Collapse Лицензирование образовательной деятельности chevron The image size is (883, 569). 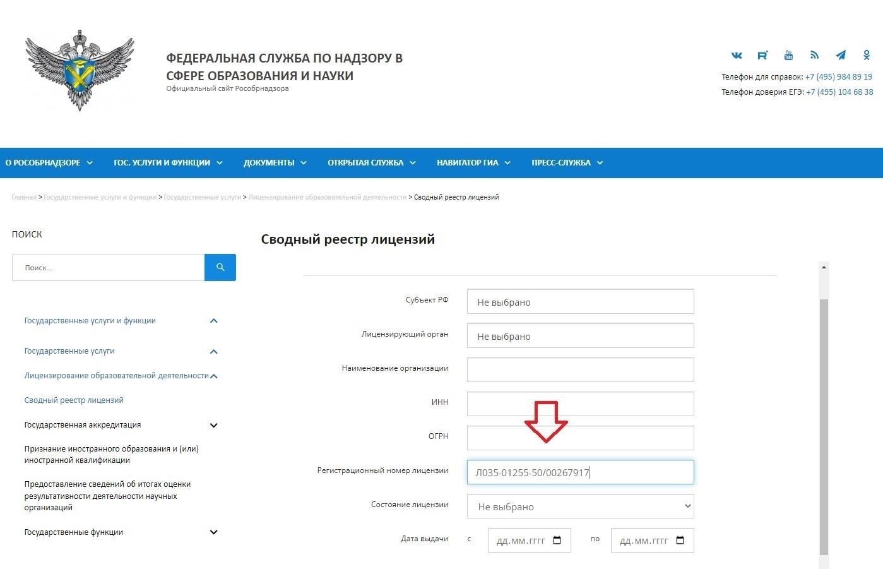pyautogui.click(x=214, y=376)
